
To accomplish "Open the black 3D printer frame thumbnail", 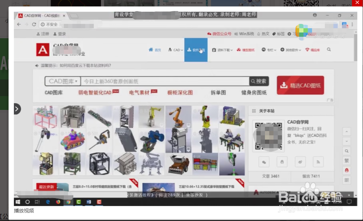I will [99, 164].
